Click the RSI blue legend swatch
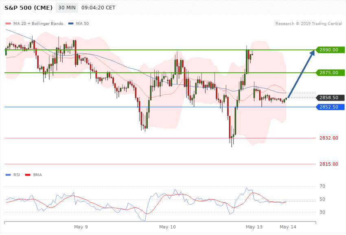Viewport: 346px width, 235px height. click(8, 175)
